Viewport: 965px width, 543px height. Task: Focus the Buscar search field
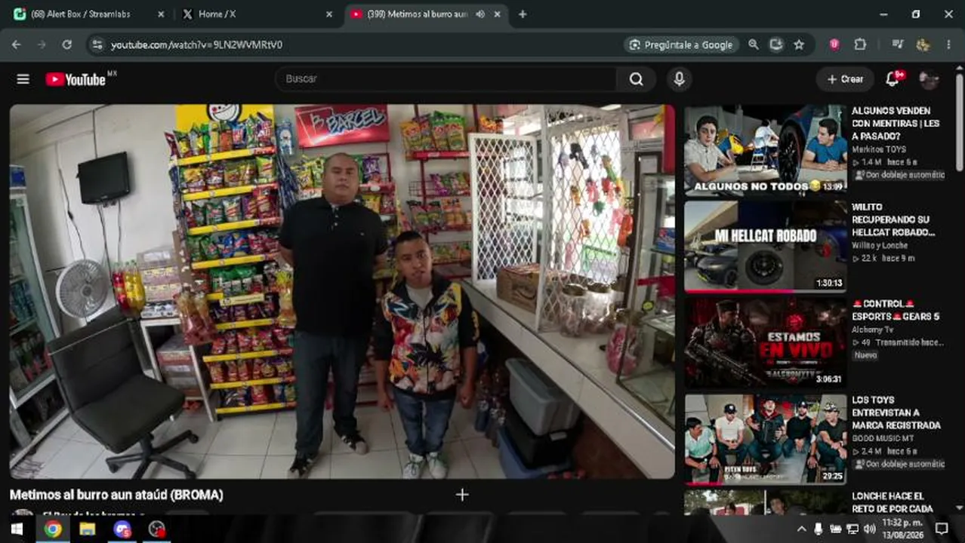[x=446, y=79]
